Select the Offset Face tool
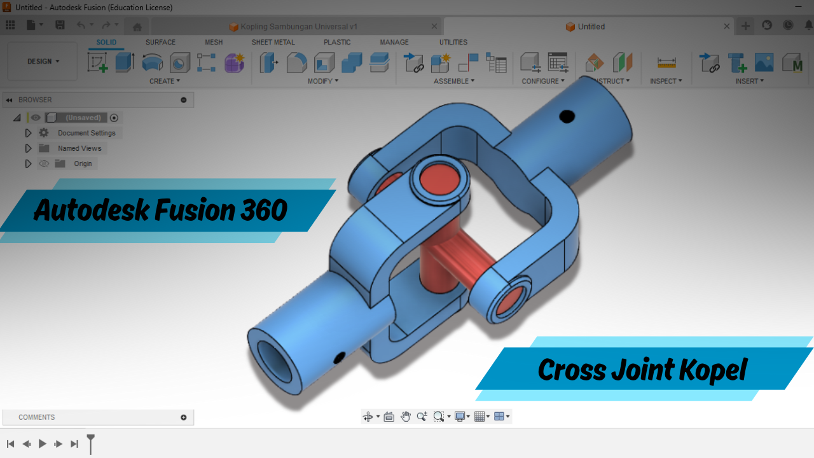 coord(379,62)
